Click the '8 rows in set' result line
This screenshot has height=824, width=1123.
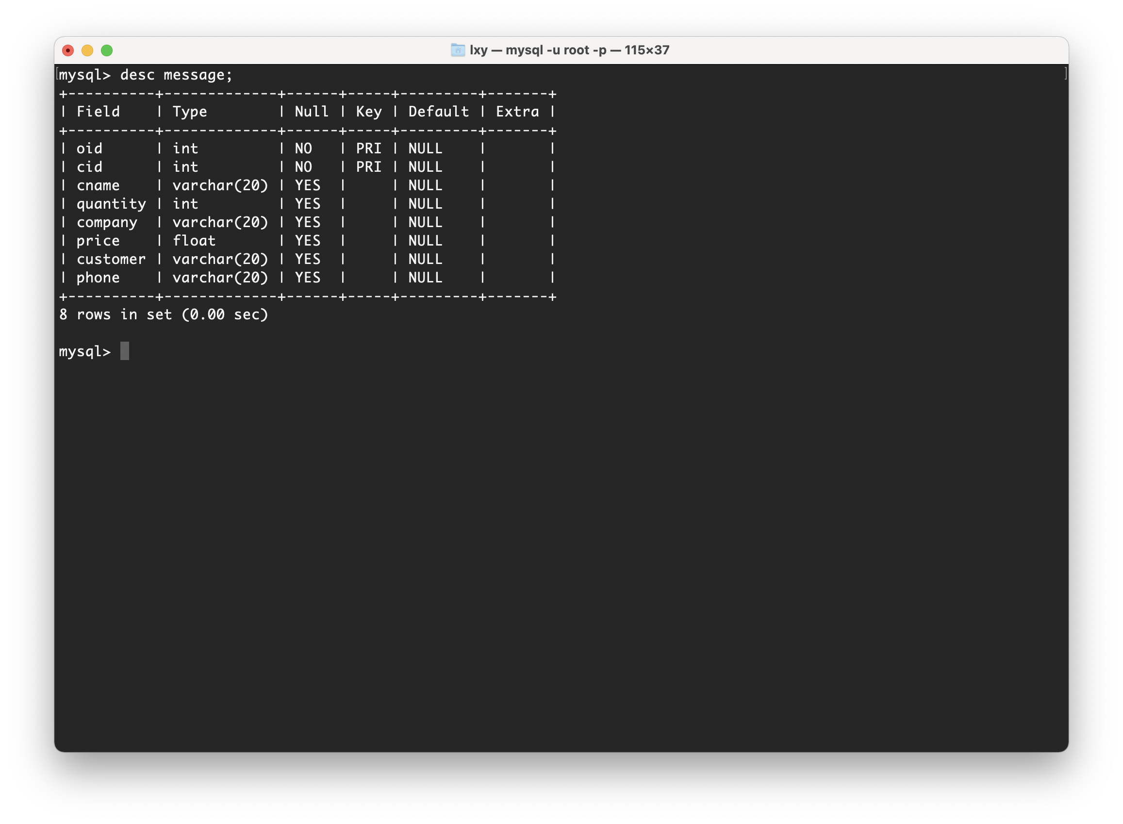(x=164, y=315)
